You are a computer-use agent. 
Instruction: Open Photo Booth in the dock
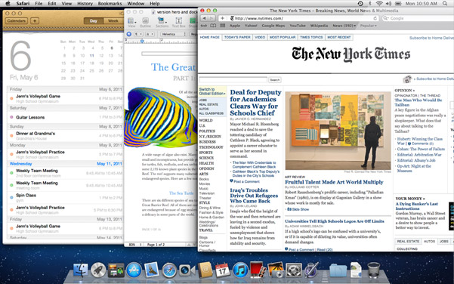[258, 270]
